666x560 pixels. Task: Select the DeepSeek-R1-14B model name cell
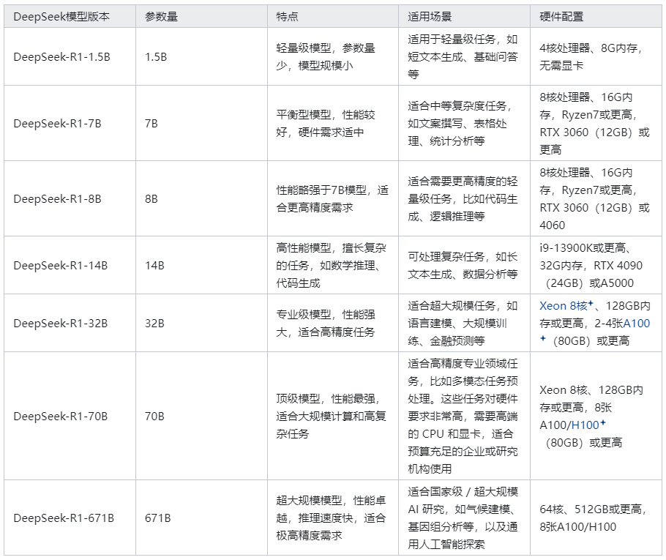pyautogui.click(x=60, y=265)
